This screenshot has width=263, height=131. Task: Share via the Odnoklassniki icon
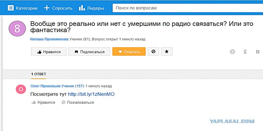245,52
